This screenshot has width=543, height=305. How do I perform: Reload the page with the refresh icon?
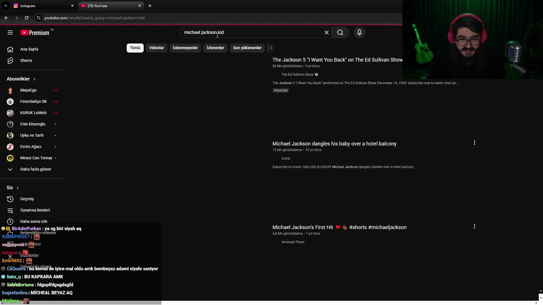(x=26, y=18)
